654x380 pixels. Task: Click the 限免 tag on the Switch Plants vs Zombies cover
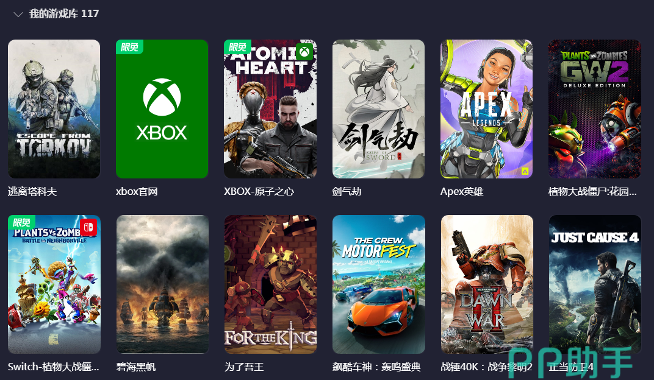(x=21, y=222)
